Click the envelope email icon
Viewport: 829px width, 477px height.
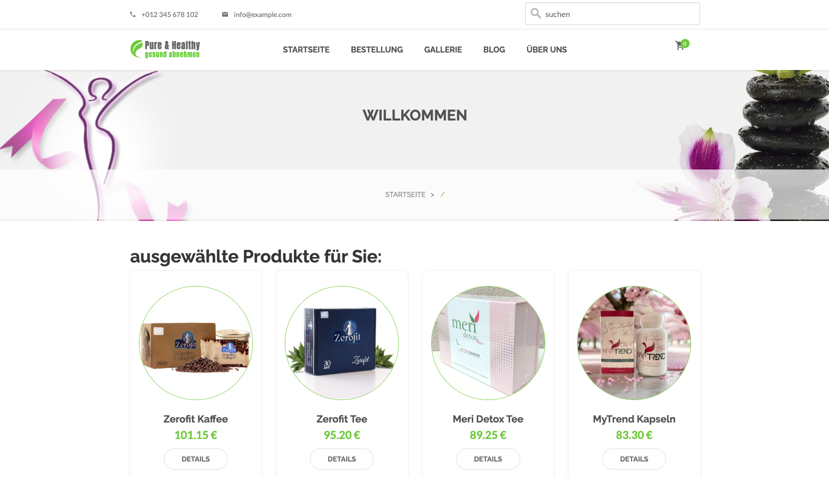pos(225,14)
